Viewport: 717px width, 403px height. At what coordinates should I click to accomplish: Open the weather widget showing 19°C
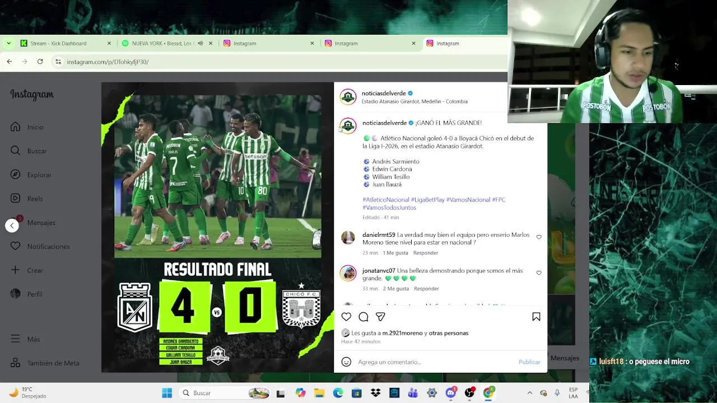pyautogui.click(x=28, y=393)
